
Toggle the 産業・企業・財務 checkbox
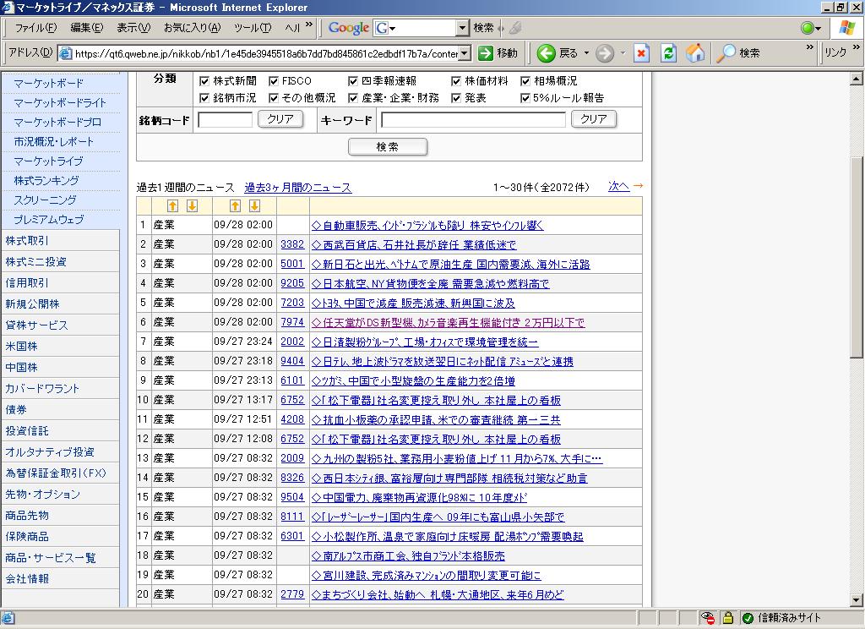(x=353, y=98)
